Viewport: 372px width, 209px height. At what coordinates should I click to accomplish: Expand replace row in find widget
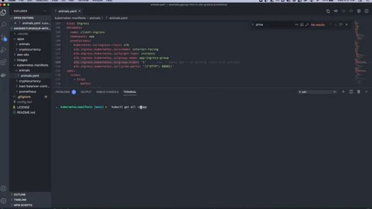tap(252, 24)
